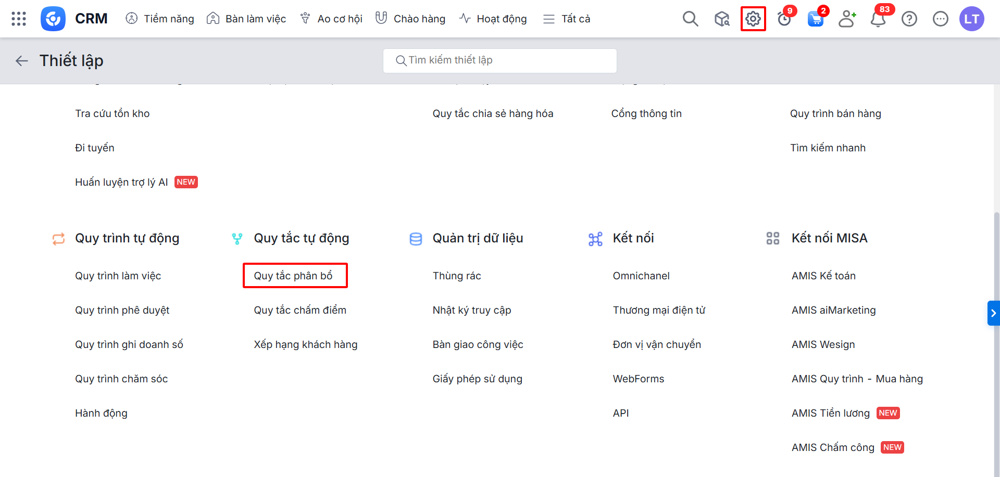Open the global search magnifier icon
The width and height of the screenshot is (1000, 477).
tap(690, 19)
